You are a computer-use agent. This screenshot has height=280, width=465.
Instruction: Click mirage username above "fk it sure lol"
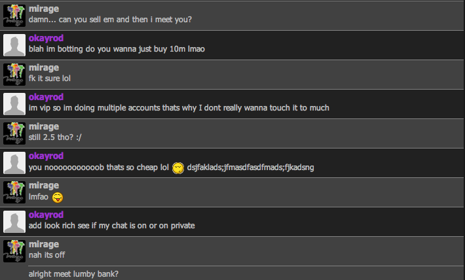coord(45,67)
